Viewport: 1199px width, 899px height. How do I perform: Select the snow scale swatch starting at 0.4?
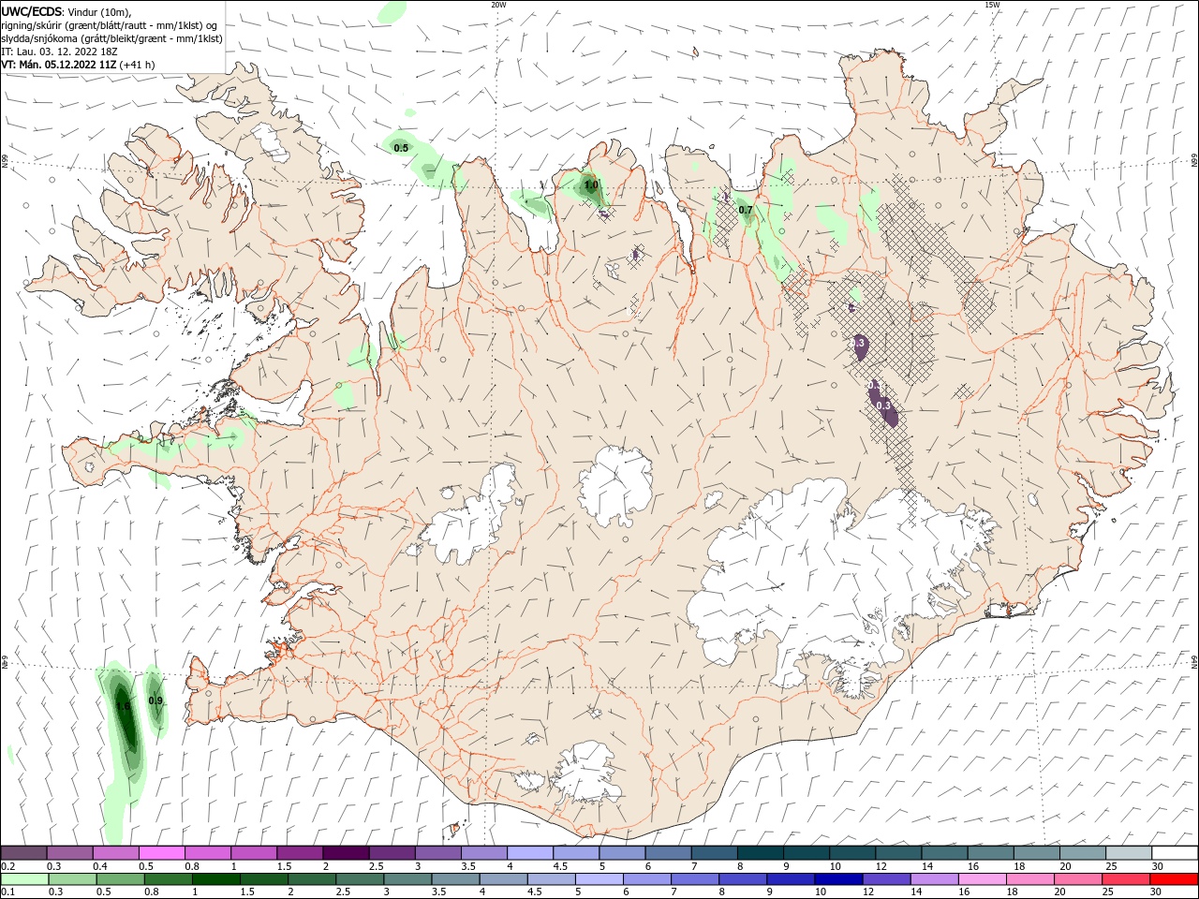coord(115,852)
